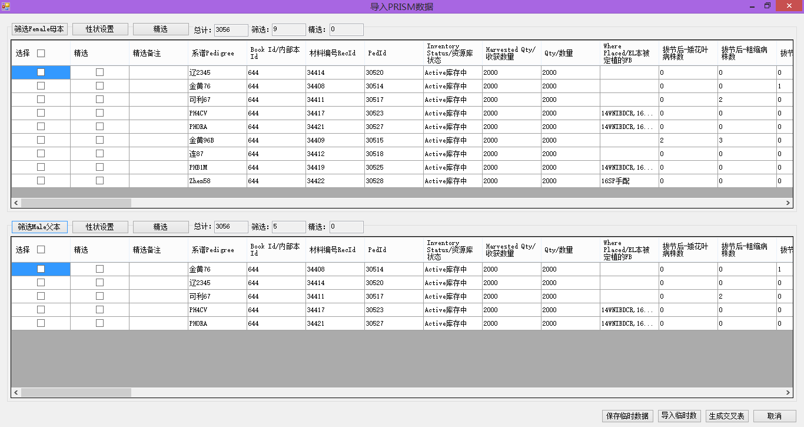Viewport: 804px width, 427px height.
Task: Click the 30525 PedId cell
Action: pos(394,167)
